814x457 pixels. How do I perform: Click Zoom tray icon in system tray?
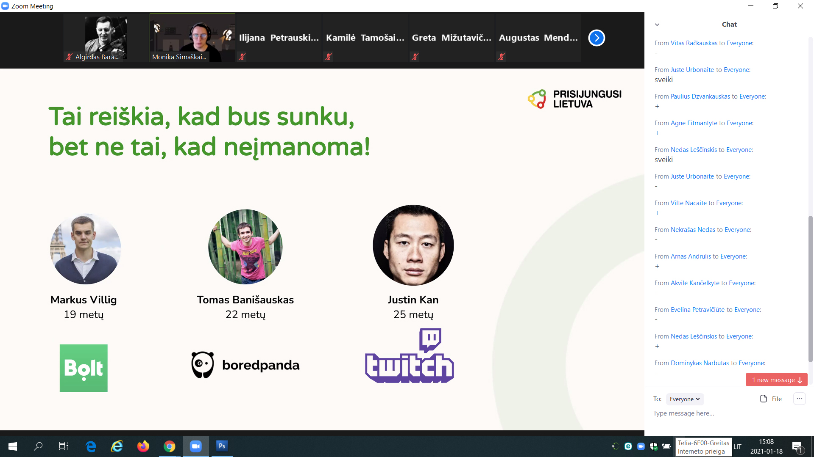tap(641, 446)
